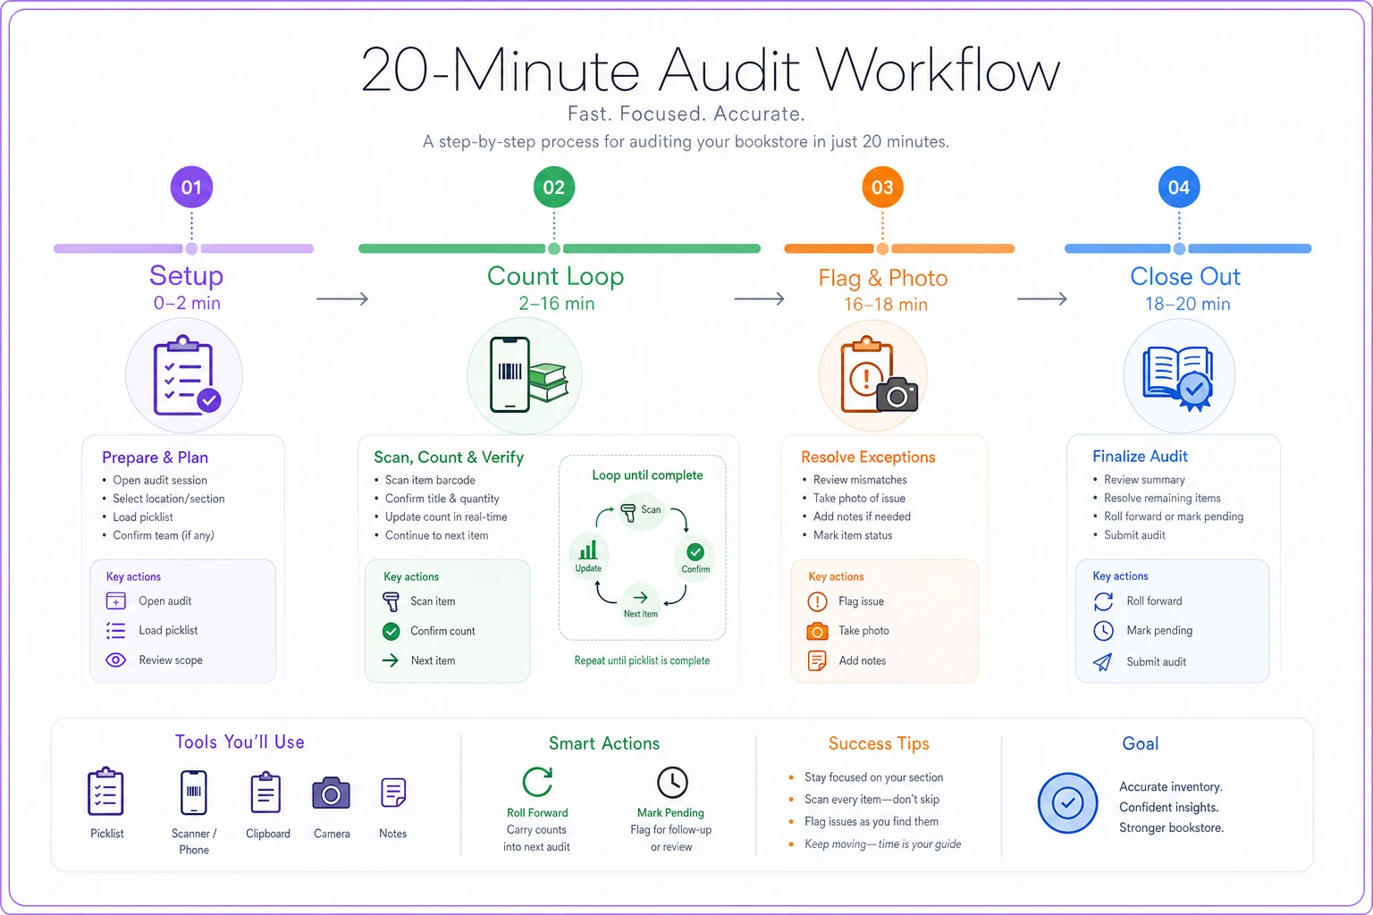Click the Confirm count green checkmark
1373x915 pixels.
click(x=391, y=631)
